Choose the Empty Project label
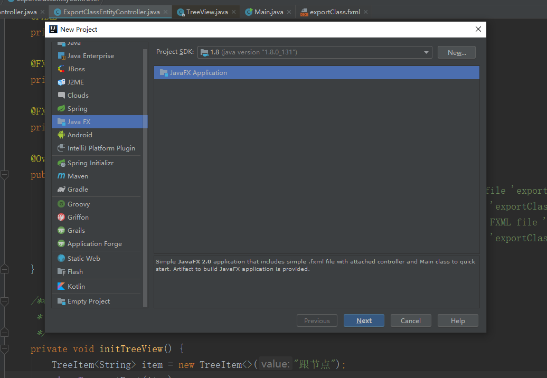 pos(89,301)
